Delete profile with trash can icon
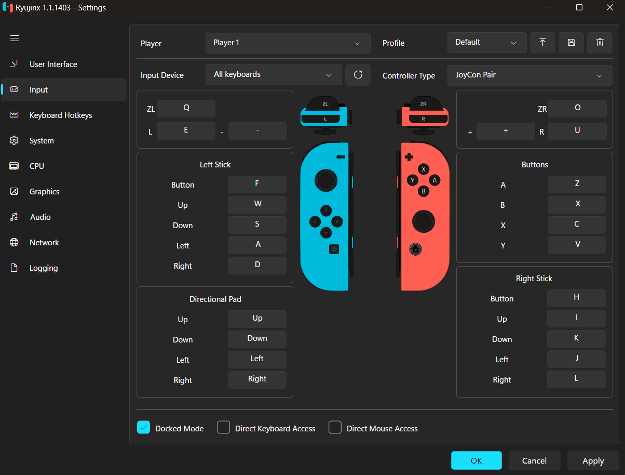 pyautogui.click(x=600, y=43)
